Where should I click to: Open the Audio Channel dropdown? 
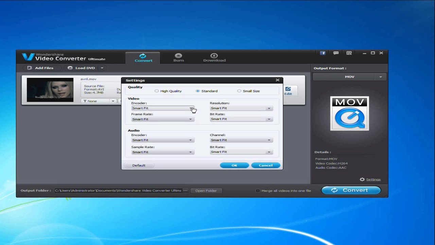241,140
